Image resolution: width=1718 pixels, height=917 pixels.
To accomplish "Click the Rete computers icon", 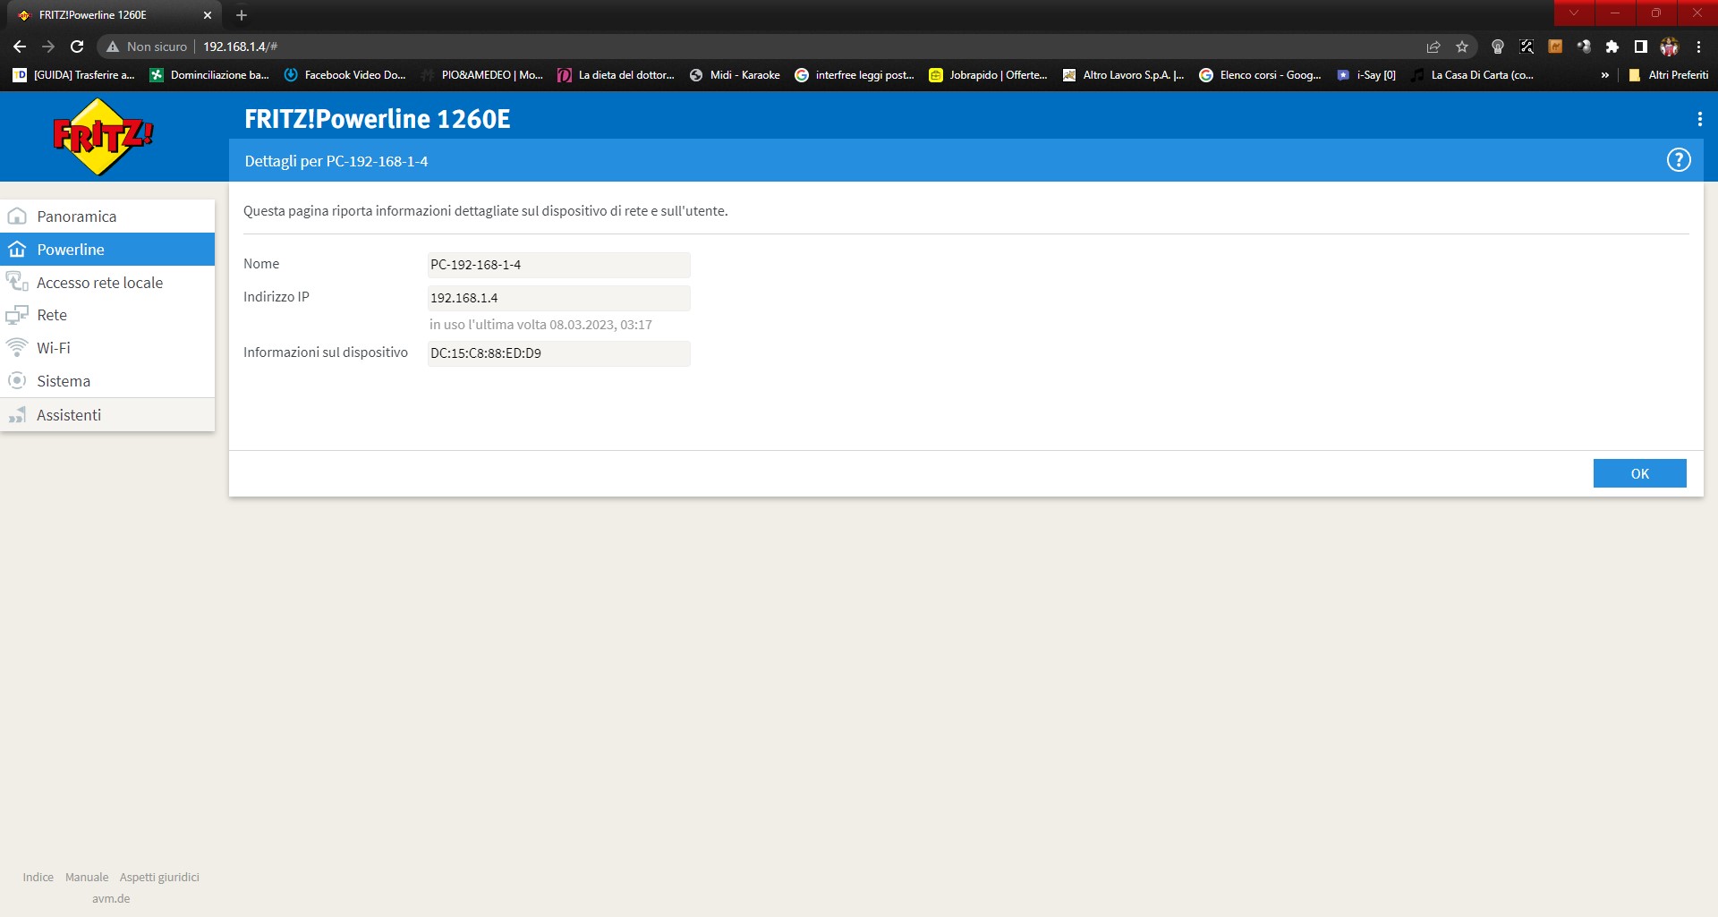I will [x=17, y=315].
